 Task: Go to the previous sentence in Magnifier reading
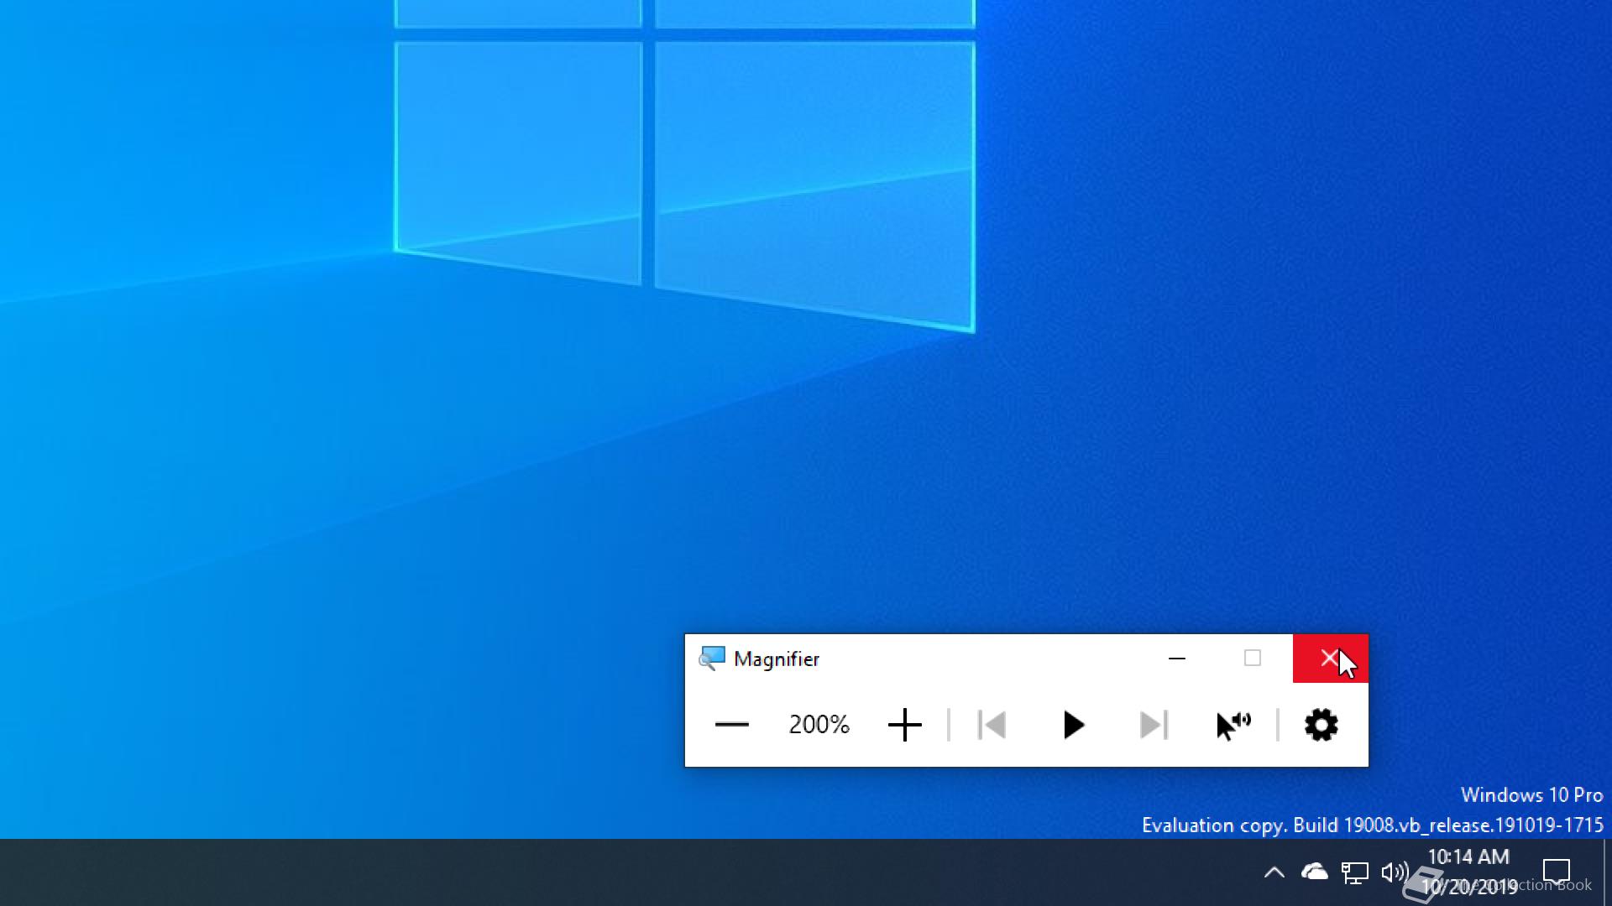992,725
